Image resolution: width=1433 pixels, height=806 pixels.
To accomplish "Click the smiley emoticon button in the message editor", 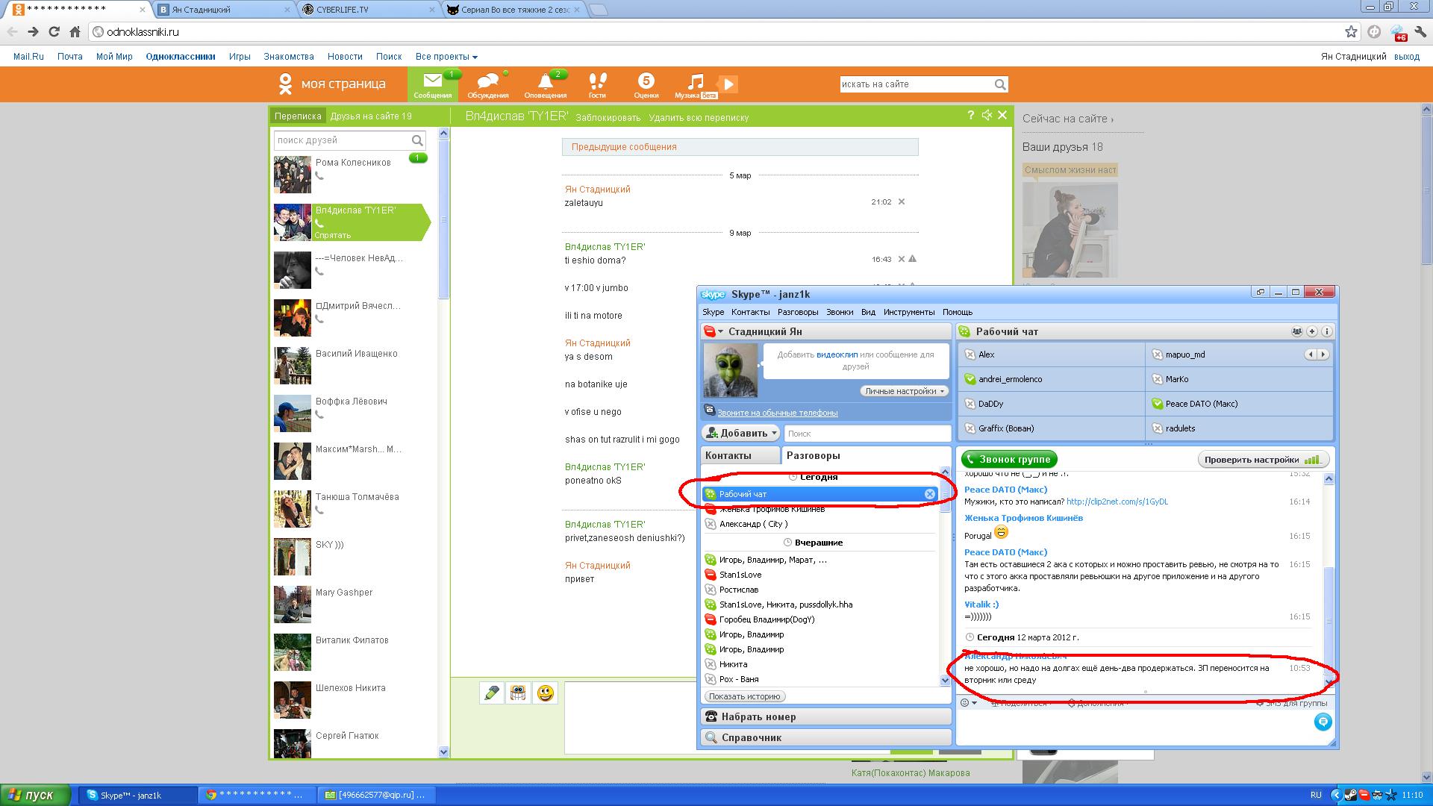I will point(546,693).
